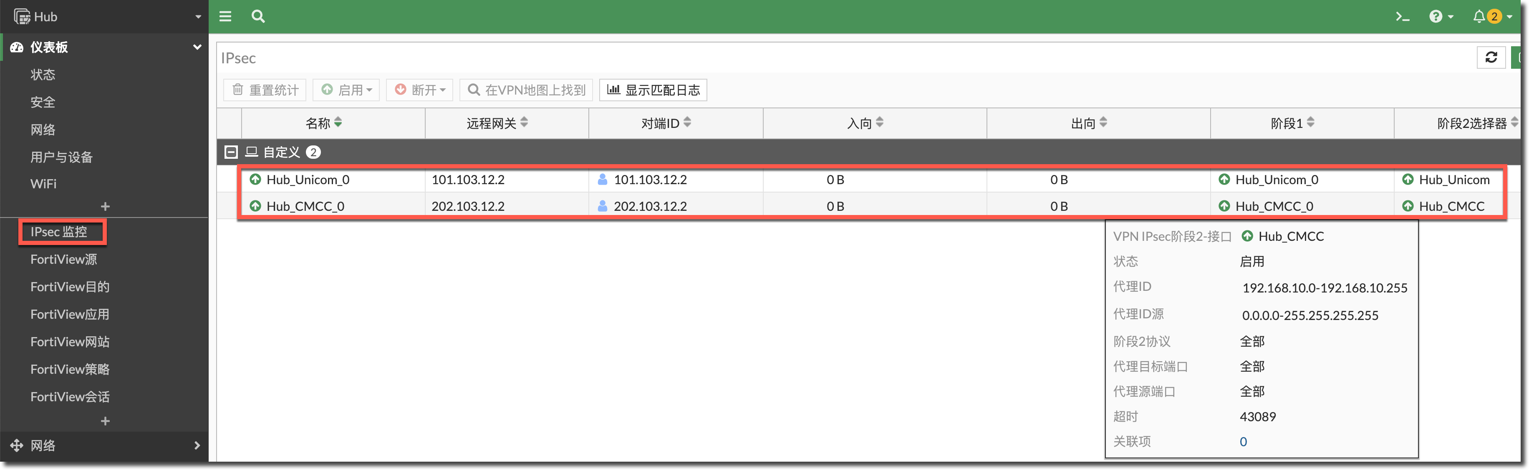Click the notification bell icon
Viewport: 1529px width, 470px height.
1479,17
